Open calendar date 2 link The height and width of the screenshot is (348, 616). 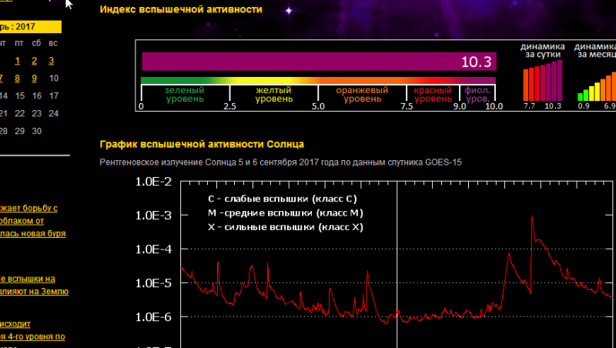pyautogui.click(x=35, y=61)
